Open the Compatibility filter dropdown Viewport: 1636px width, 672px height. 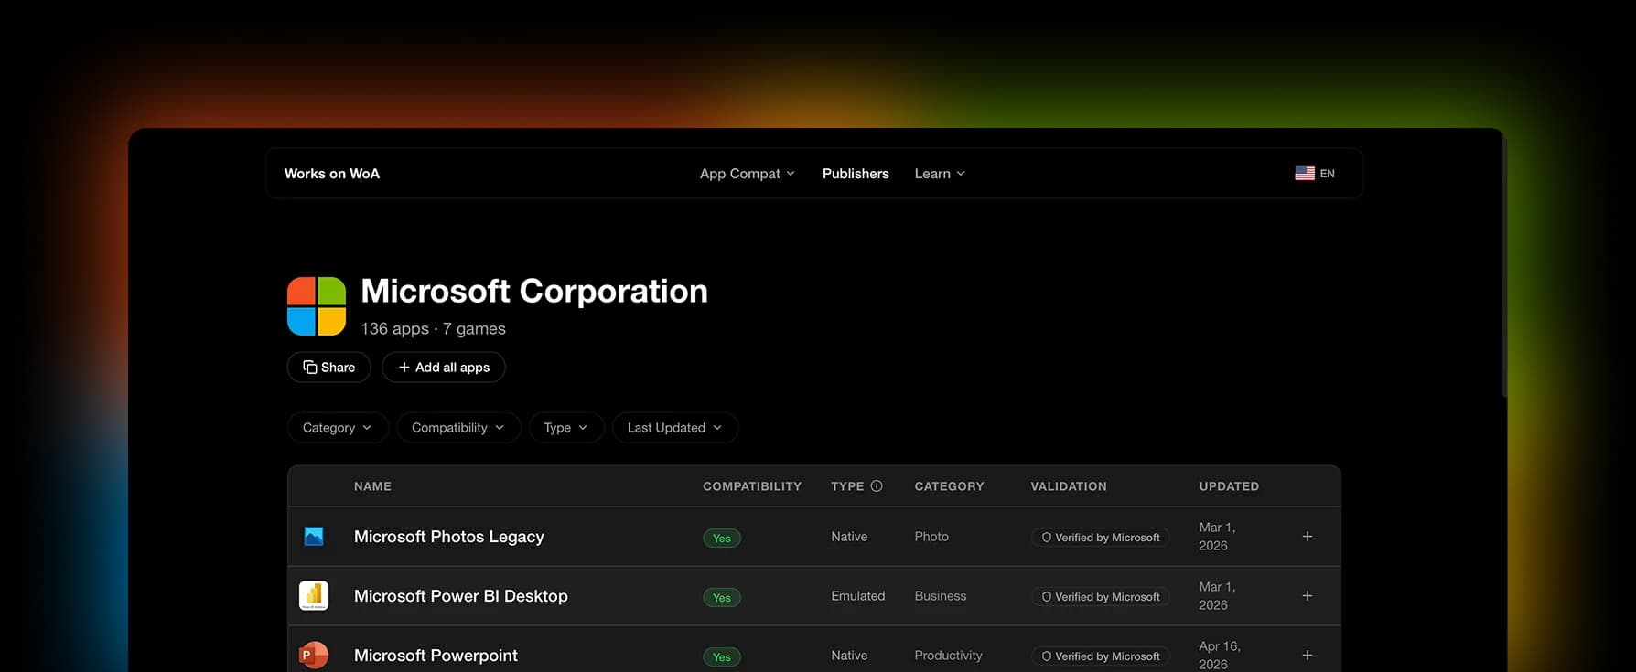(x=458, y=428)
